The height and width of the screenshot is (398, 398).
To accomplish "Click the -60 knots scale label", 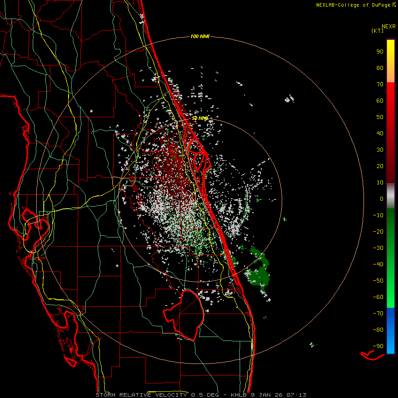I will pyautogui.click(x=378, y=297).
